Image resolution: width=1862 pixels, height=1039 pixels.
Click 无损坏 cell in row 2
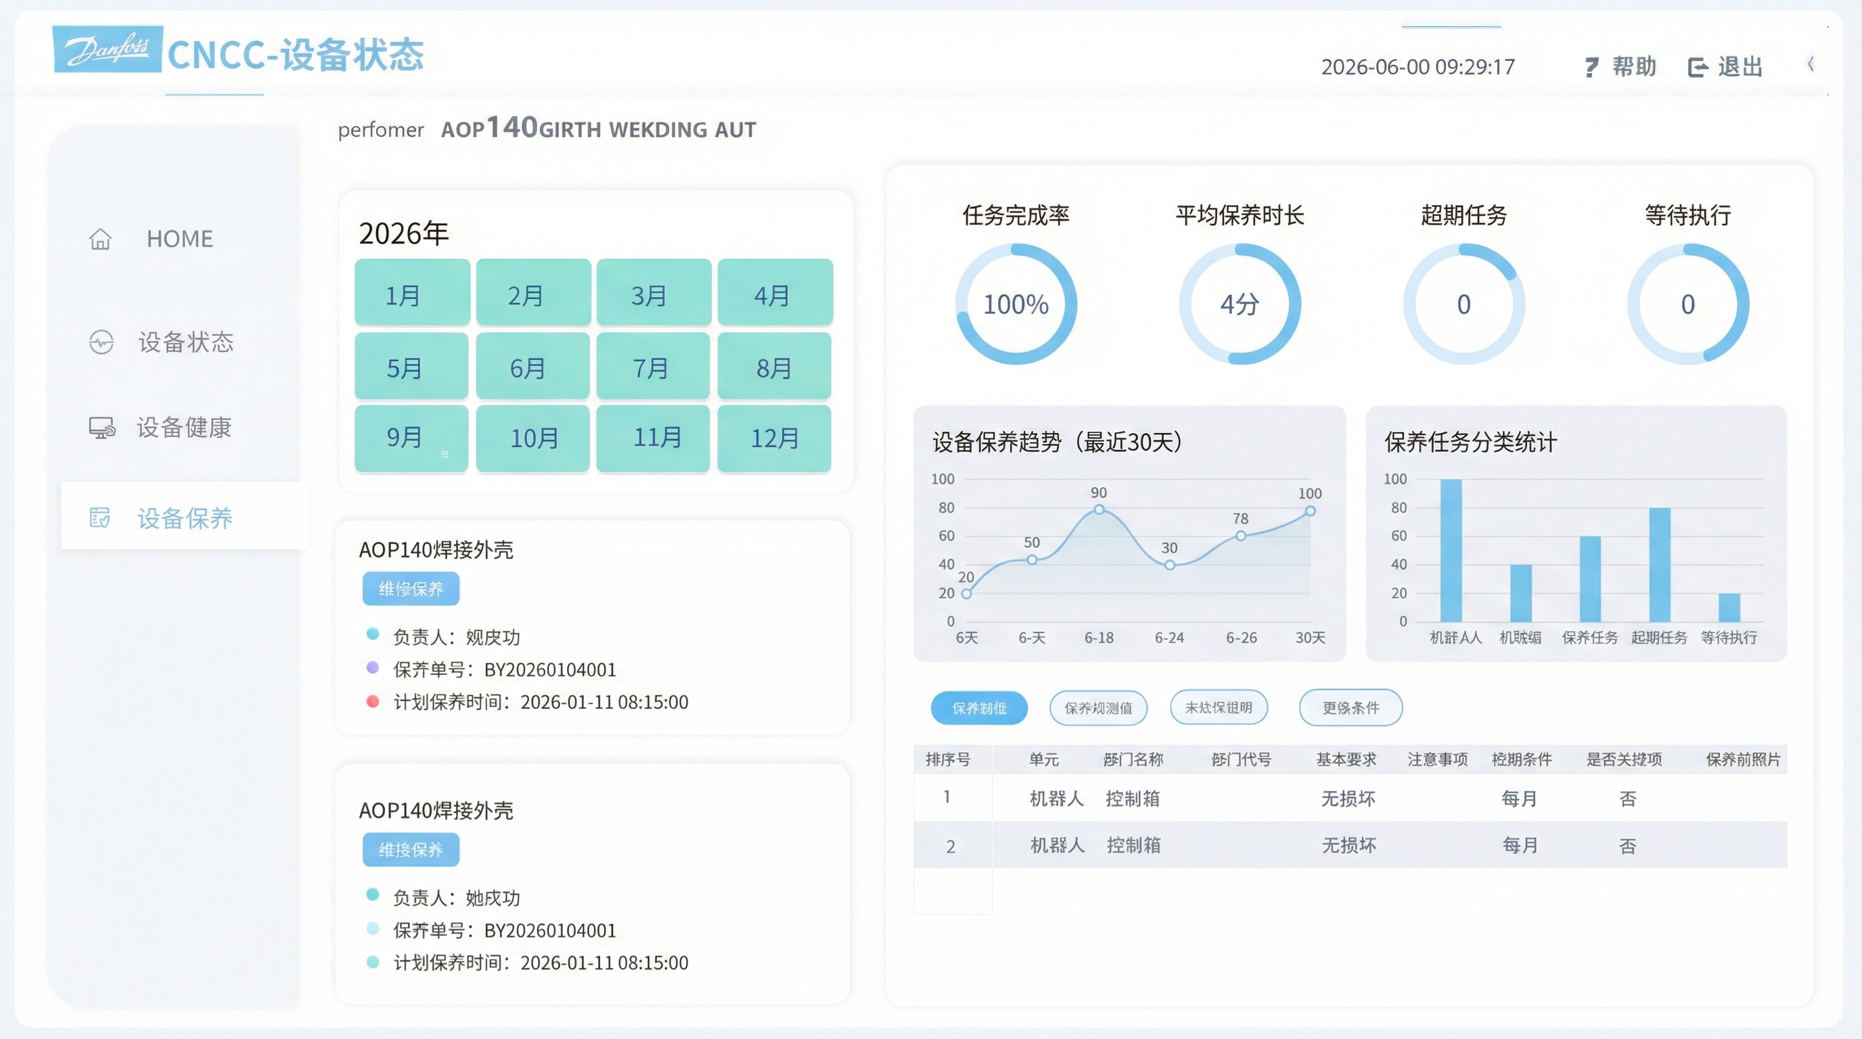[x=1348, y=846]
